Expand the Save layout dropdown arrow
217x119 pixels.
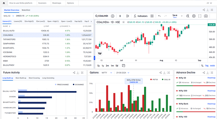(182, 16)
